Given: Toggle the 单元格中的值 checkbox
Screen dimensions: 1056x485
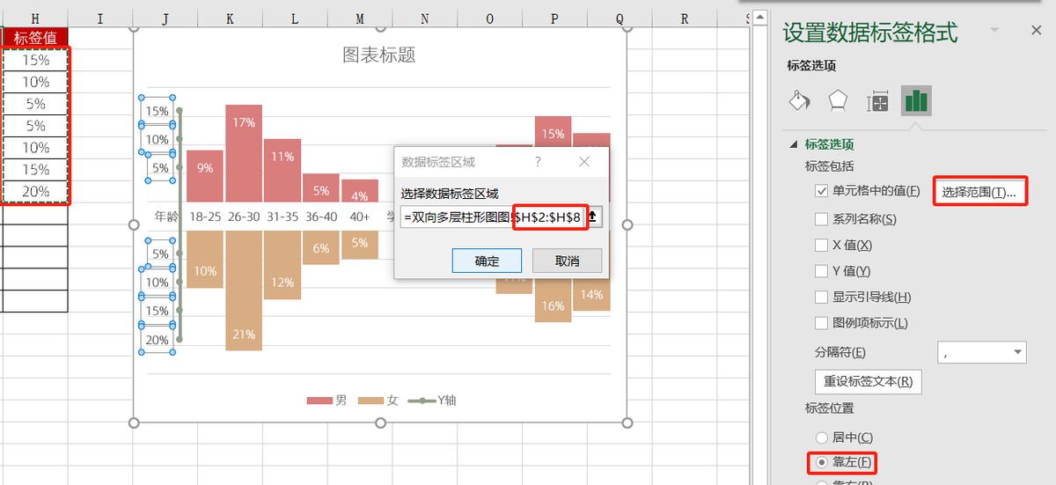Looking at the screenshot, I should pyautogui.click(x=821, y=191).
